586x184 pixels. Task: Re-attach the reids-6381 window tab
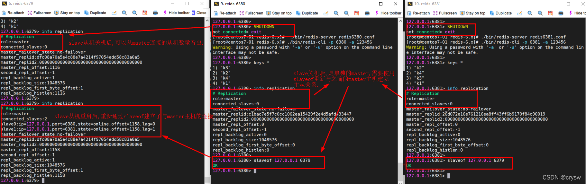point(418,13)
